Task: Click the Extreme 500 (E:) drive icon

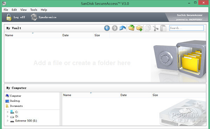Action: (12, 121)
